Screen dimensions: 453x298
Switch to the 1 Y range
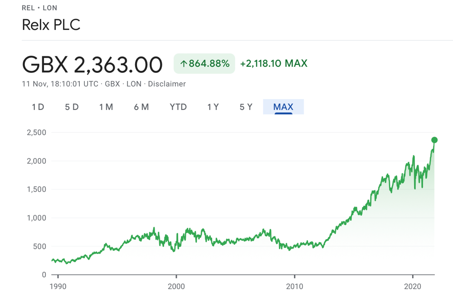(x=213, y=107)
